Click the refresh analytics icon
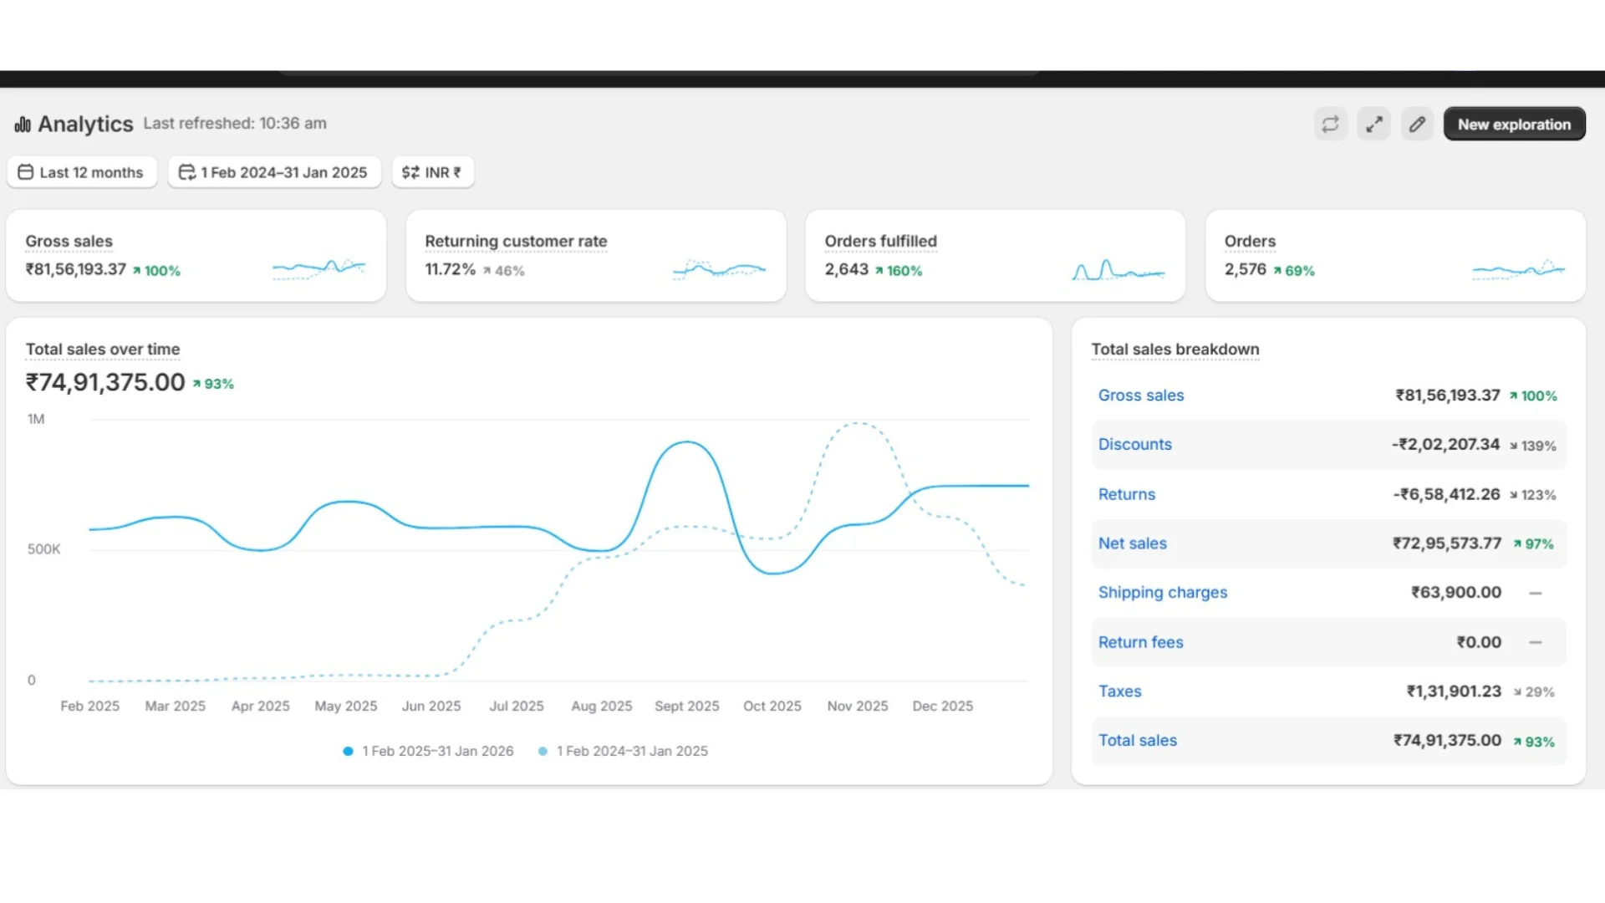This screenshot has height=903, width=1605. pyautogui.click(x=1330, y=125)
